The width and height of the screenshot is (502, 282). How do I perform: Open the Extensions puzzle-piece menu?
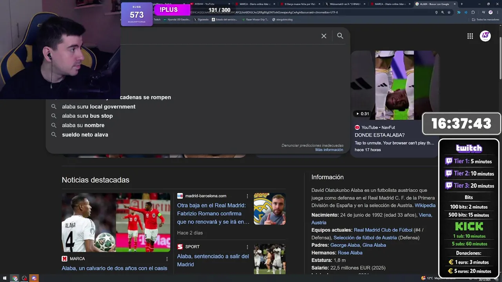click(x=473, y=12)
